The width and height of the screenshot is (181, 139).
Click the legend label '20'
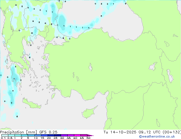coord(49,138)
